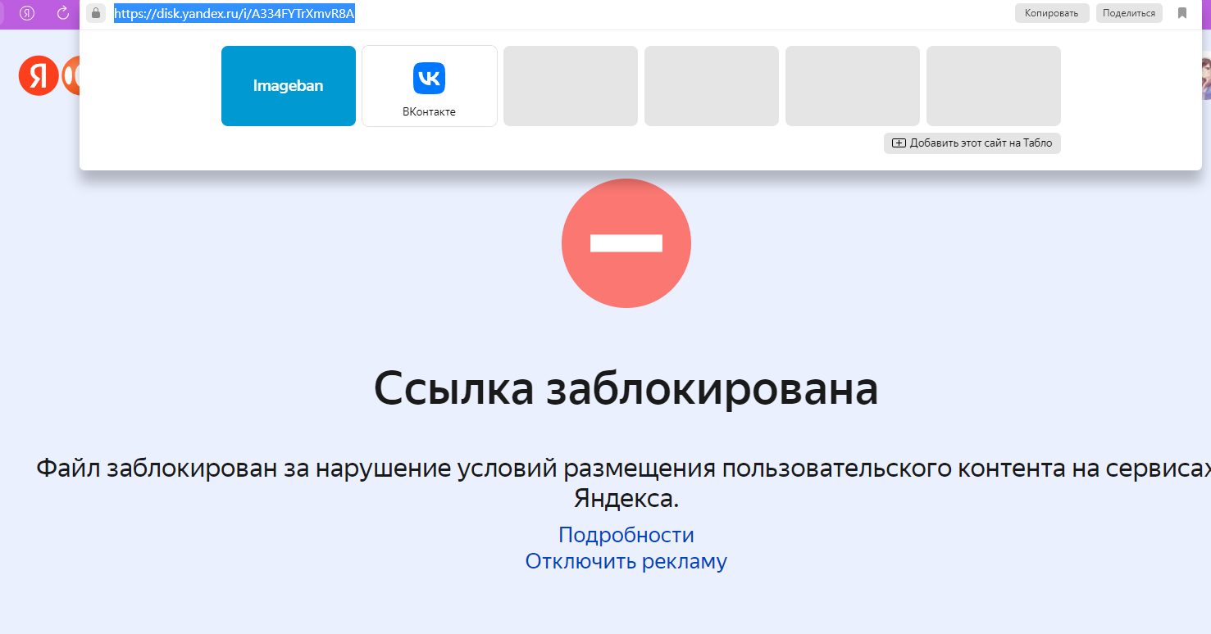The image size is (1211, 634).
Task: Reload the page with the refresh icon
Action: [63, 13]
